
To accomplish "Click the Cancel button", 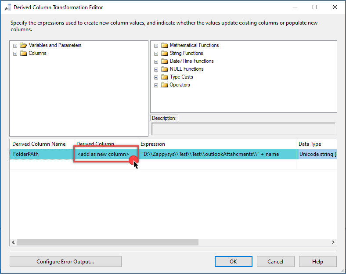I will click(275, 261).
